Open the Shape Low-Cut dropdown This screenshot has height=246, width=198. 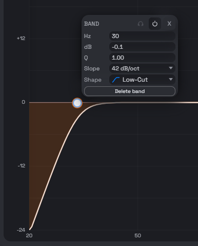(x=142, y=80)
